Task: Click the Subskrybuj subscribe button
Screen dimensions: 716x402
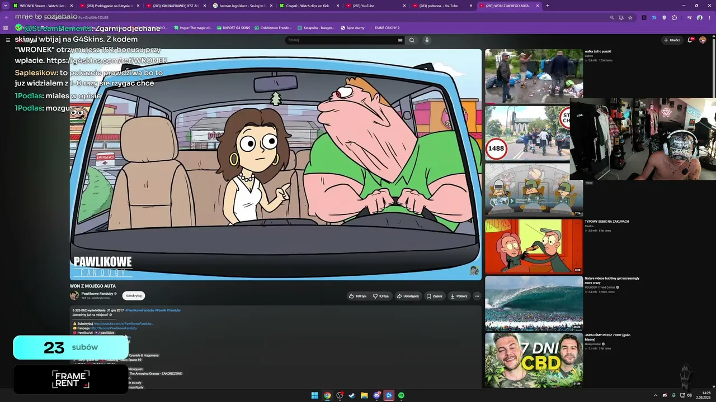Action: coord(134,296)
